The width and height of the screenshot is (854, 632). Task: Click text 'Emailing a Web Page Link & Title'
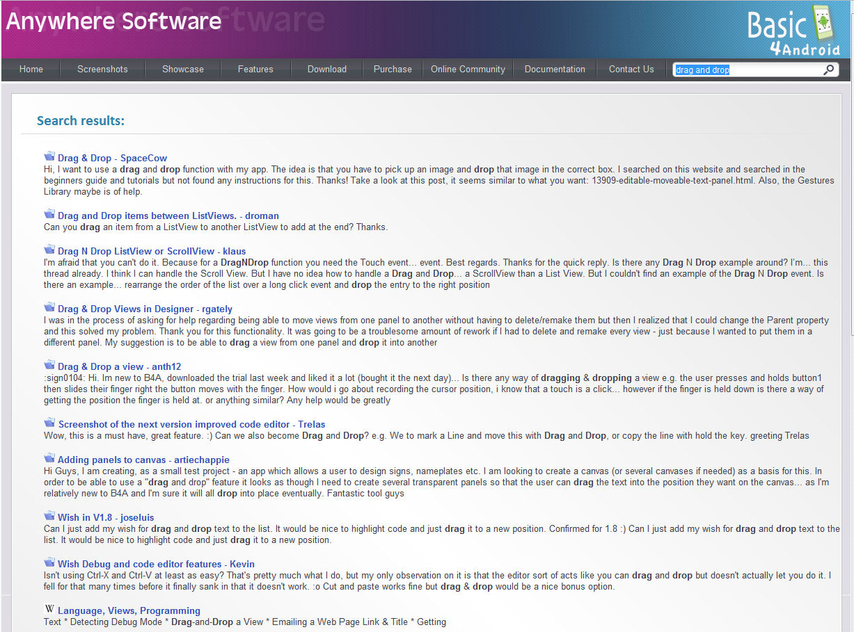pos(340,622)
